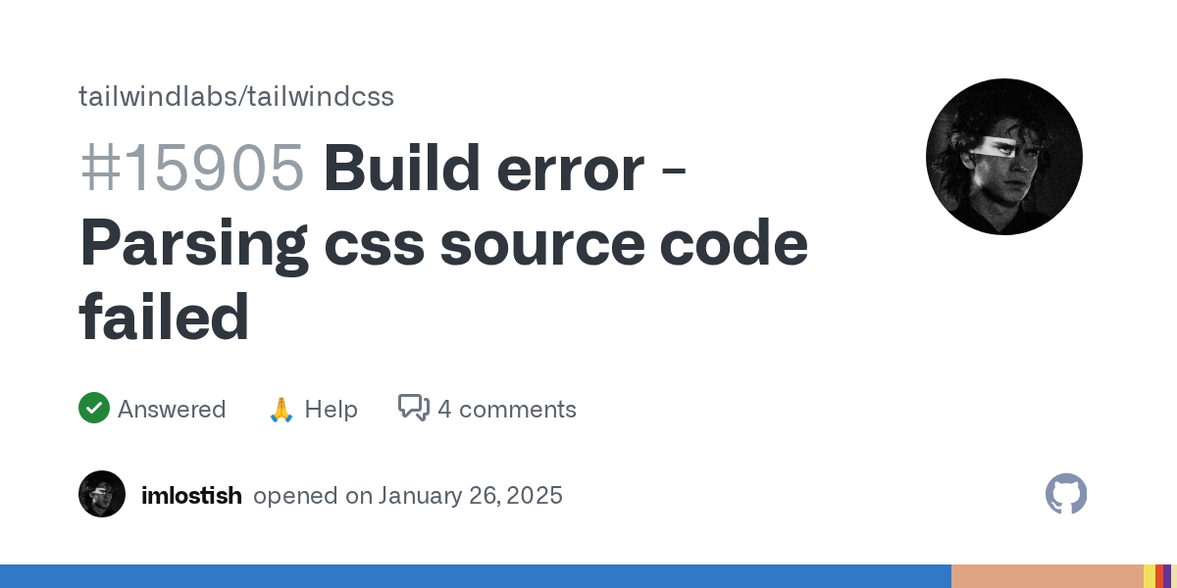View the '4 comments' count text
The height and width of the screenshot is (588, 1177).
[x=506, y=409]
